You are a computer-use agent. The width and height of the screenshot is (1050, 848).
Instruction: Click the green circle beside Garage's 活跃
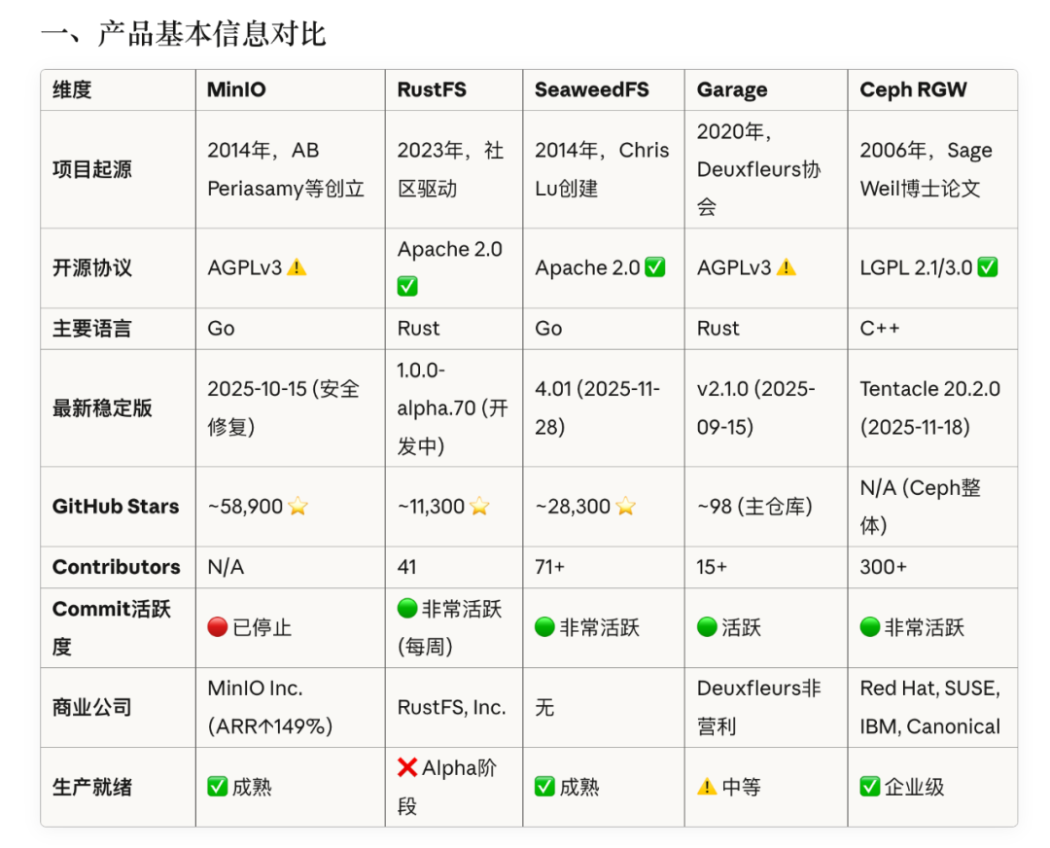click(x=707, y=627)
